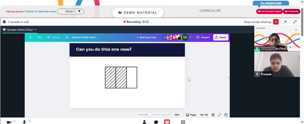Click the Grade 5-6 Math Demo title

(85, 38)
